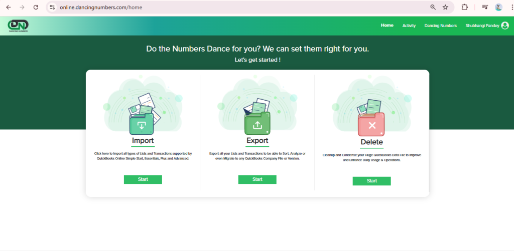The image size is (514, 251).
Task: Click the zoom magnifier icon in the address bar
Action: 433,7
